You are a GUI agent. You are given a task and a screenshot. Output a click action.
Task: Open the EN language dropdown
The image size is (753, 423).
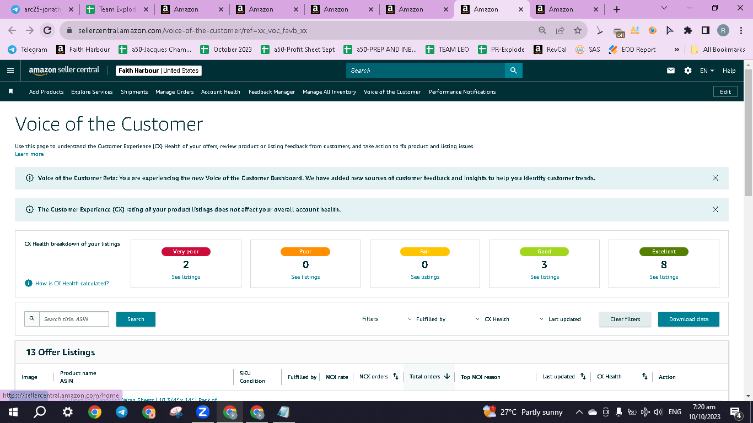pyautogui.click(x=707, y=70)
